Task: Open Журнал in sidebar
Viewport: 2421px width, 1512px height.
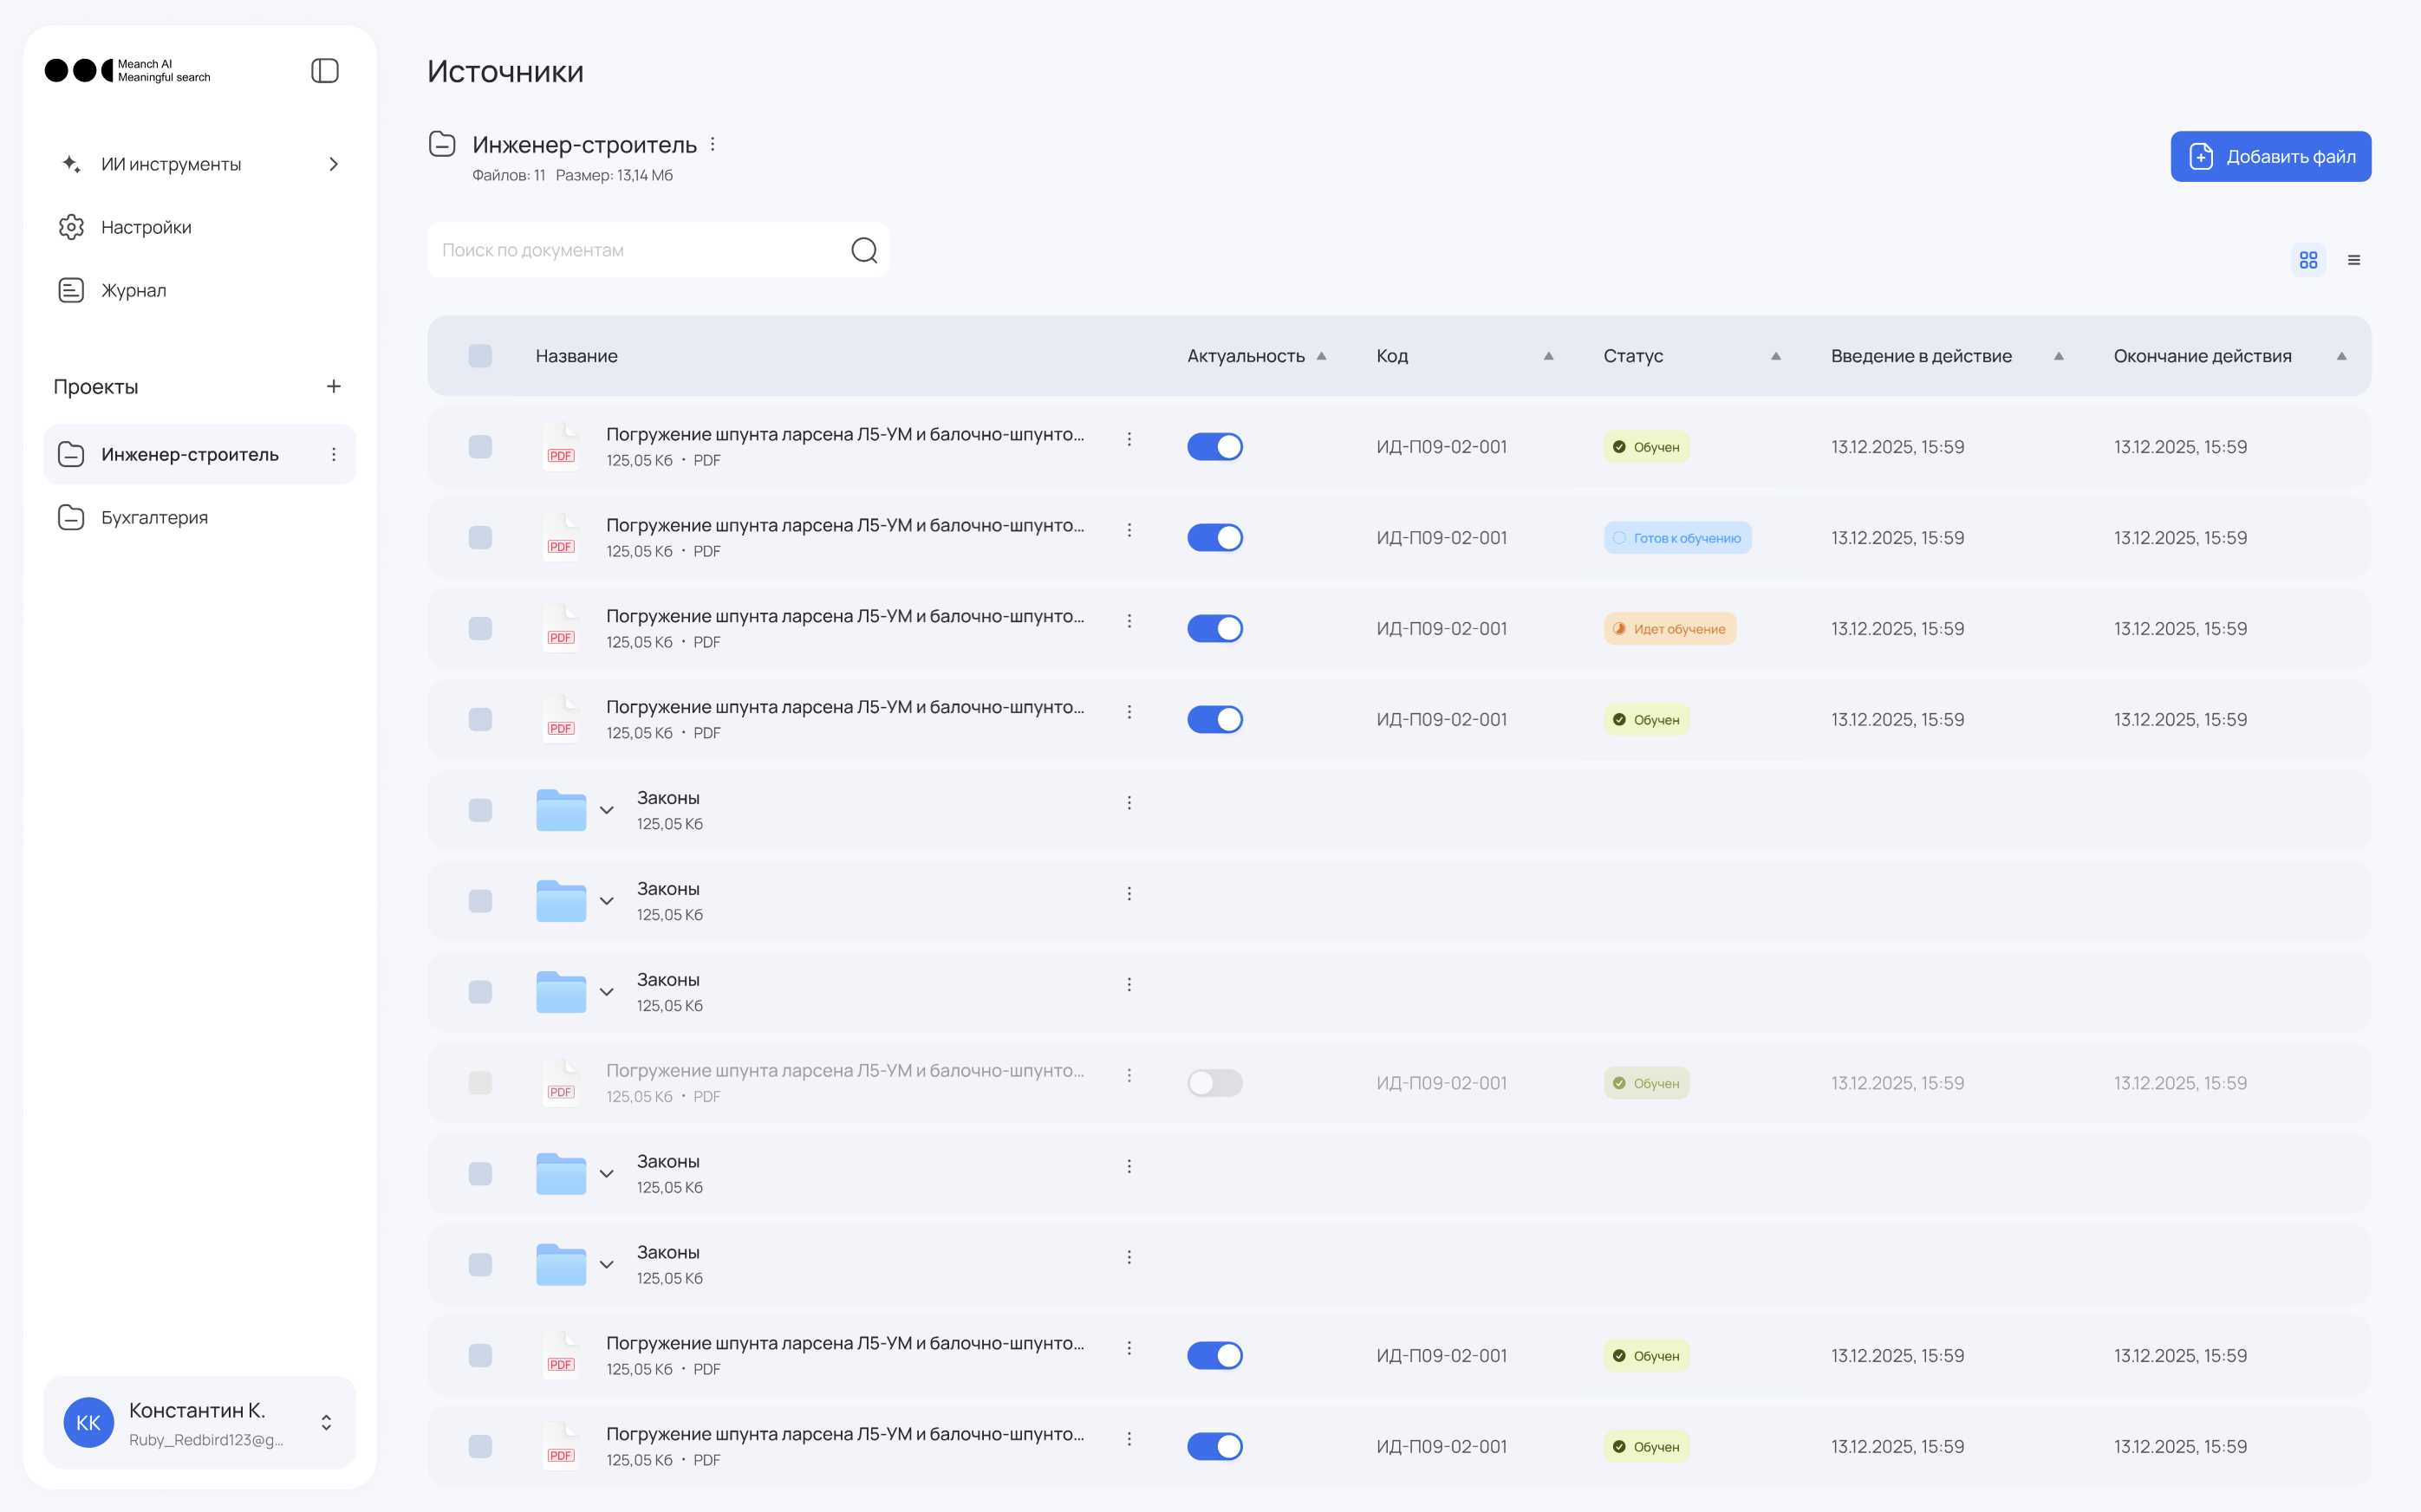Action: [x=133, y=290]
